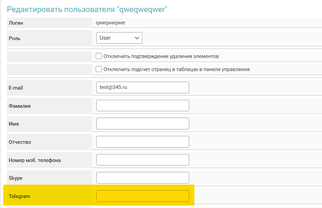
Task: Open the Роль dropdown showing User
Action: pos(119,38)
